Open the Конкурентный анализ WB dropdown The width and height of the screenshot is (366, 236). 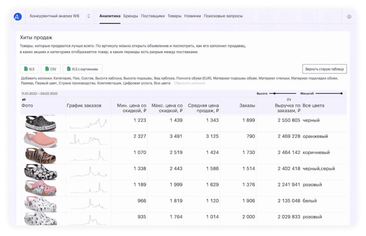pos(60,16)
